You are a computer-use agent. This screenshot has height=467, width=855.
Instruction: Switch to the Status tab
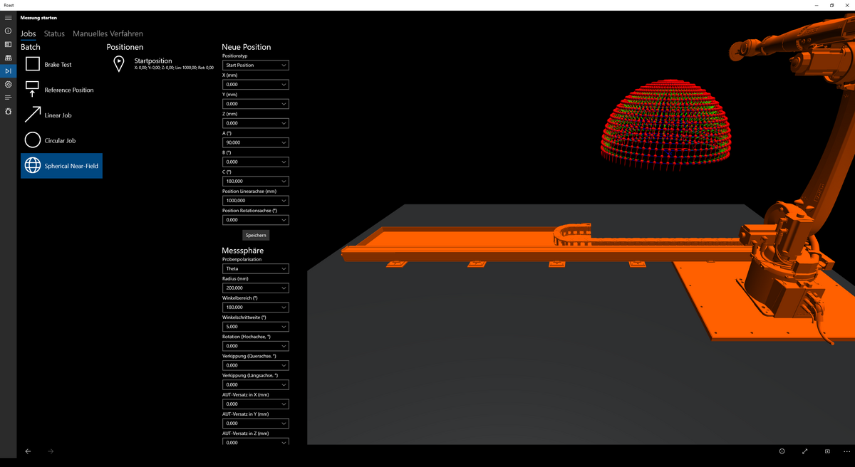coord(54,33)
